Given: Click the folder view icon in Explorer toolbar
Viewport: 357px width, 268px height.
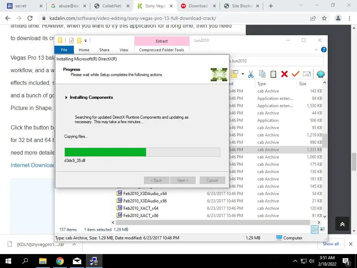Looking at the screenshot, I should (234, 74).
